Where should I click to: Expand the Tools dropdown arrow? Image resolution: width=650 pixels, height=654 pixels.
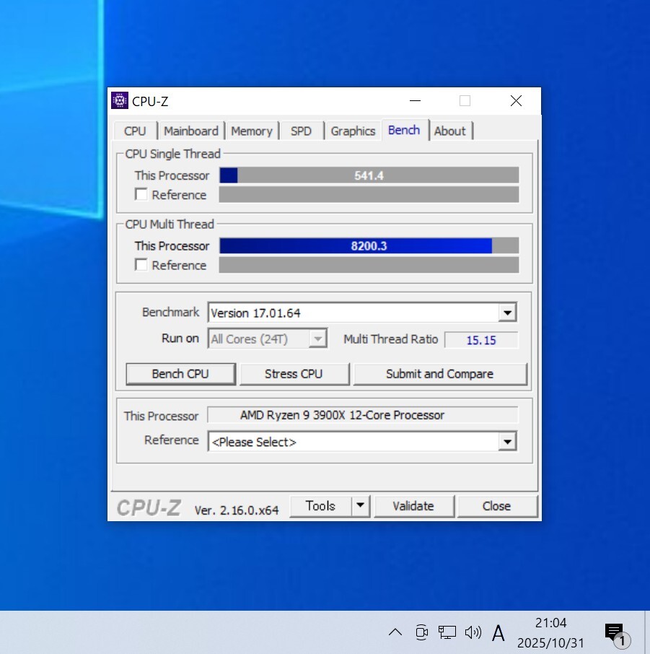coord(361,506)
